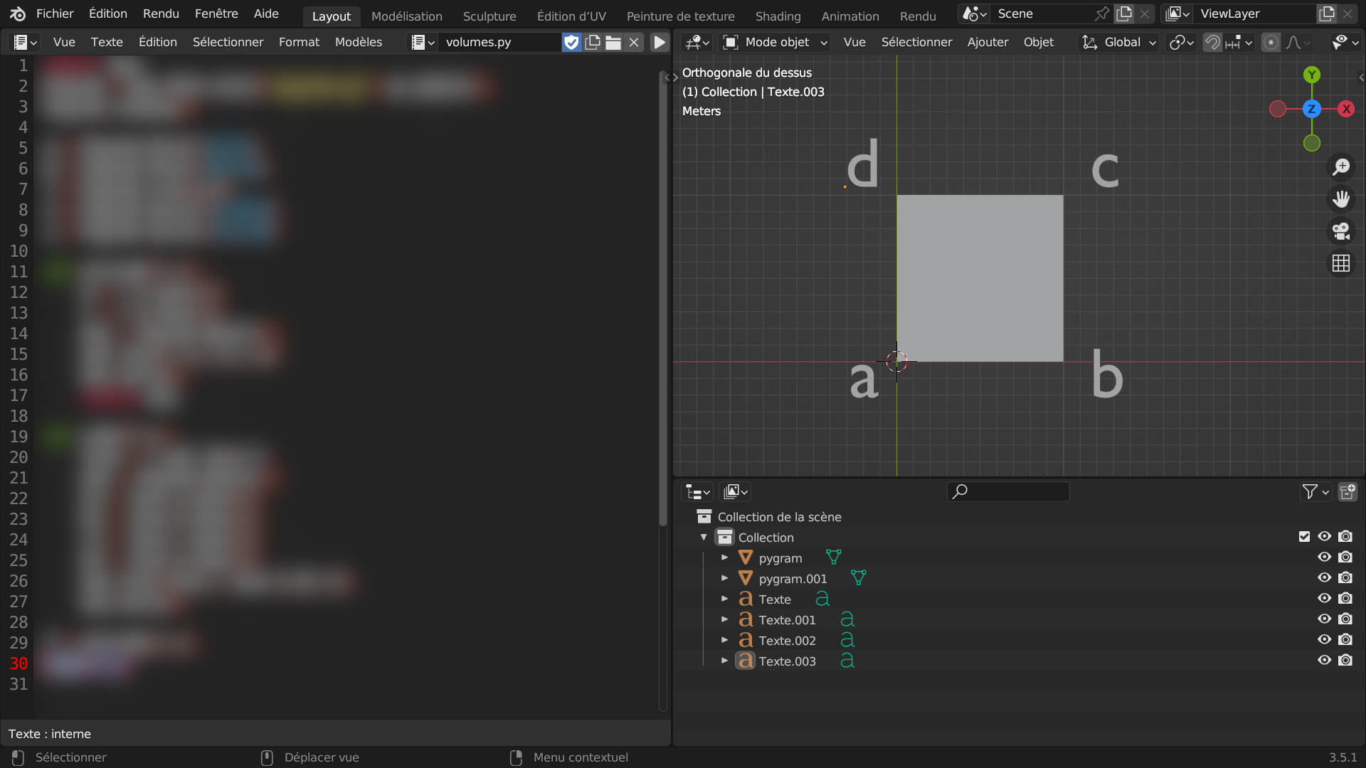
Task: Click the outliner search field
Action: click(x=1009, y=491)
